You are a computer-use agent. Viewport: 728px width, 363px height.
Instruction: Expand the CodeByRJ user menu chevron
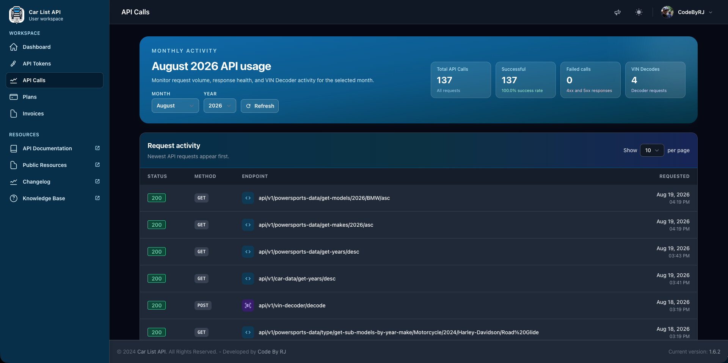click(711, 12)
